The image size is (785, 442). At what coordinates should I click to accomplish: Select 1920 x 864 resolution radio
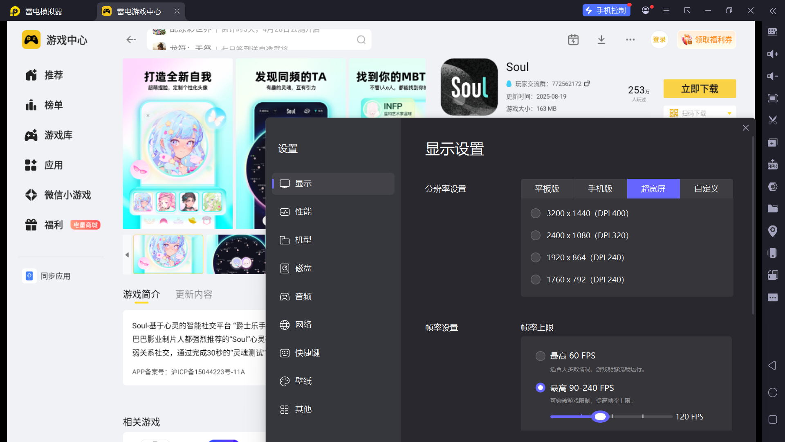(x=535, y=257)
